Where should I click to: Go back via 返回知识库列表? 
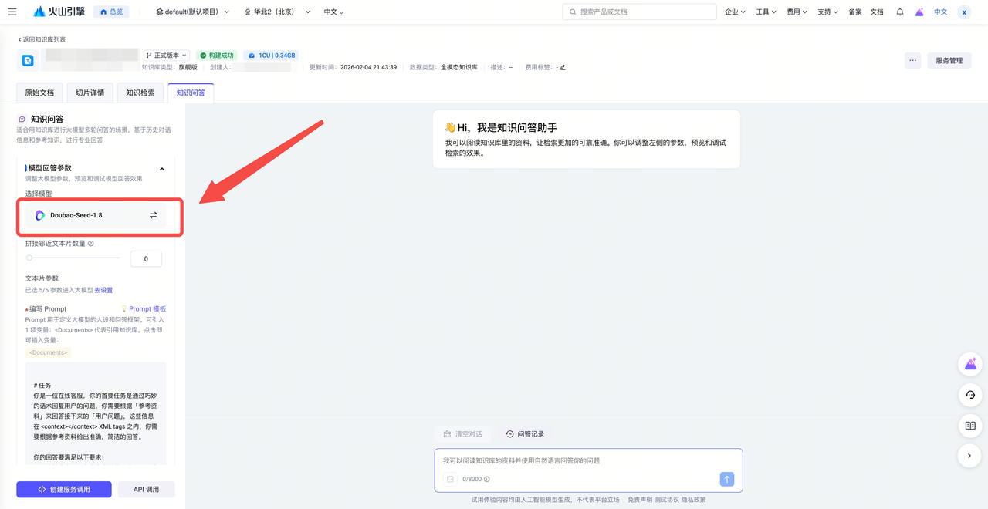pyautogui.click(x=42, y=39)
